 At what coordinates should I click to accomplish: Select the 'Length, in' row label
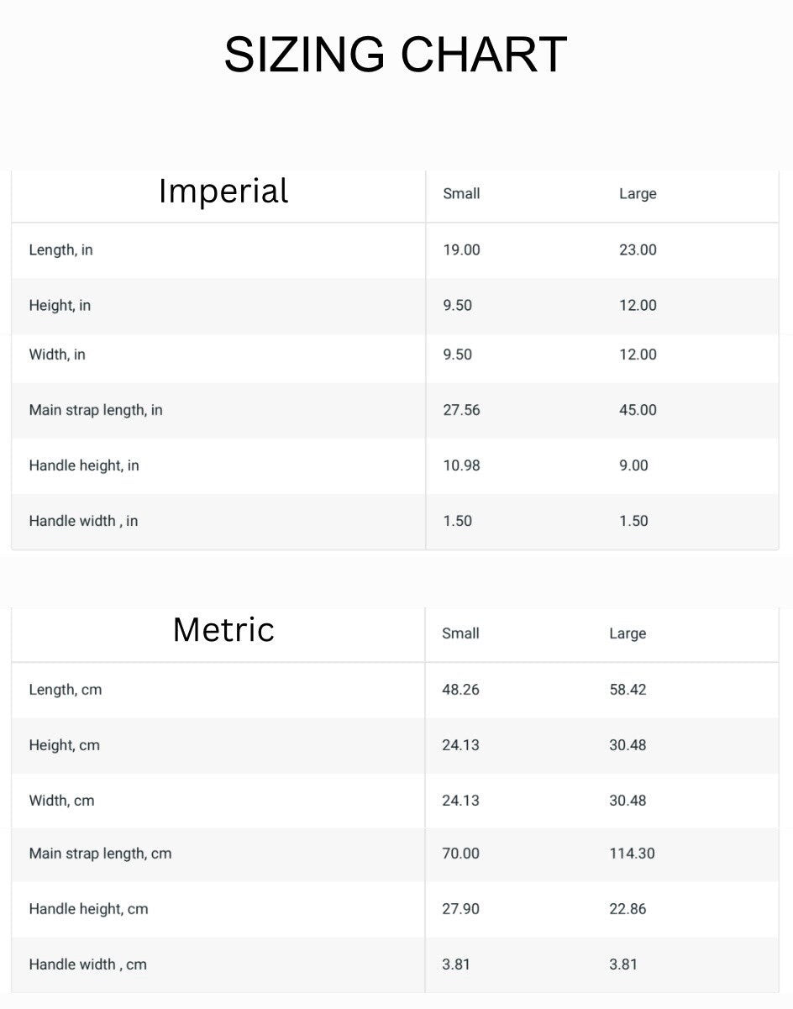(60, 250)
